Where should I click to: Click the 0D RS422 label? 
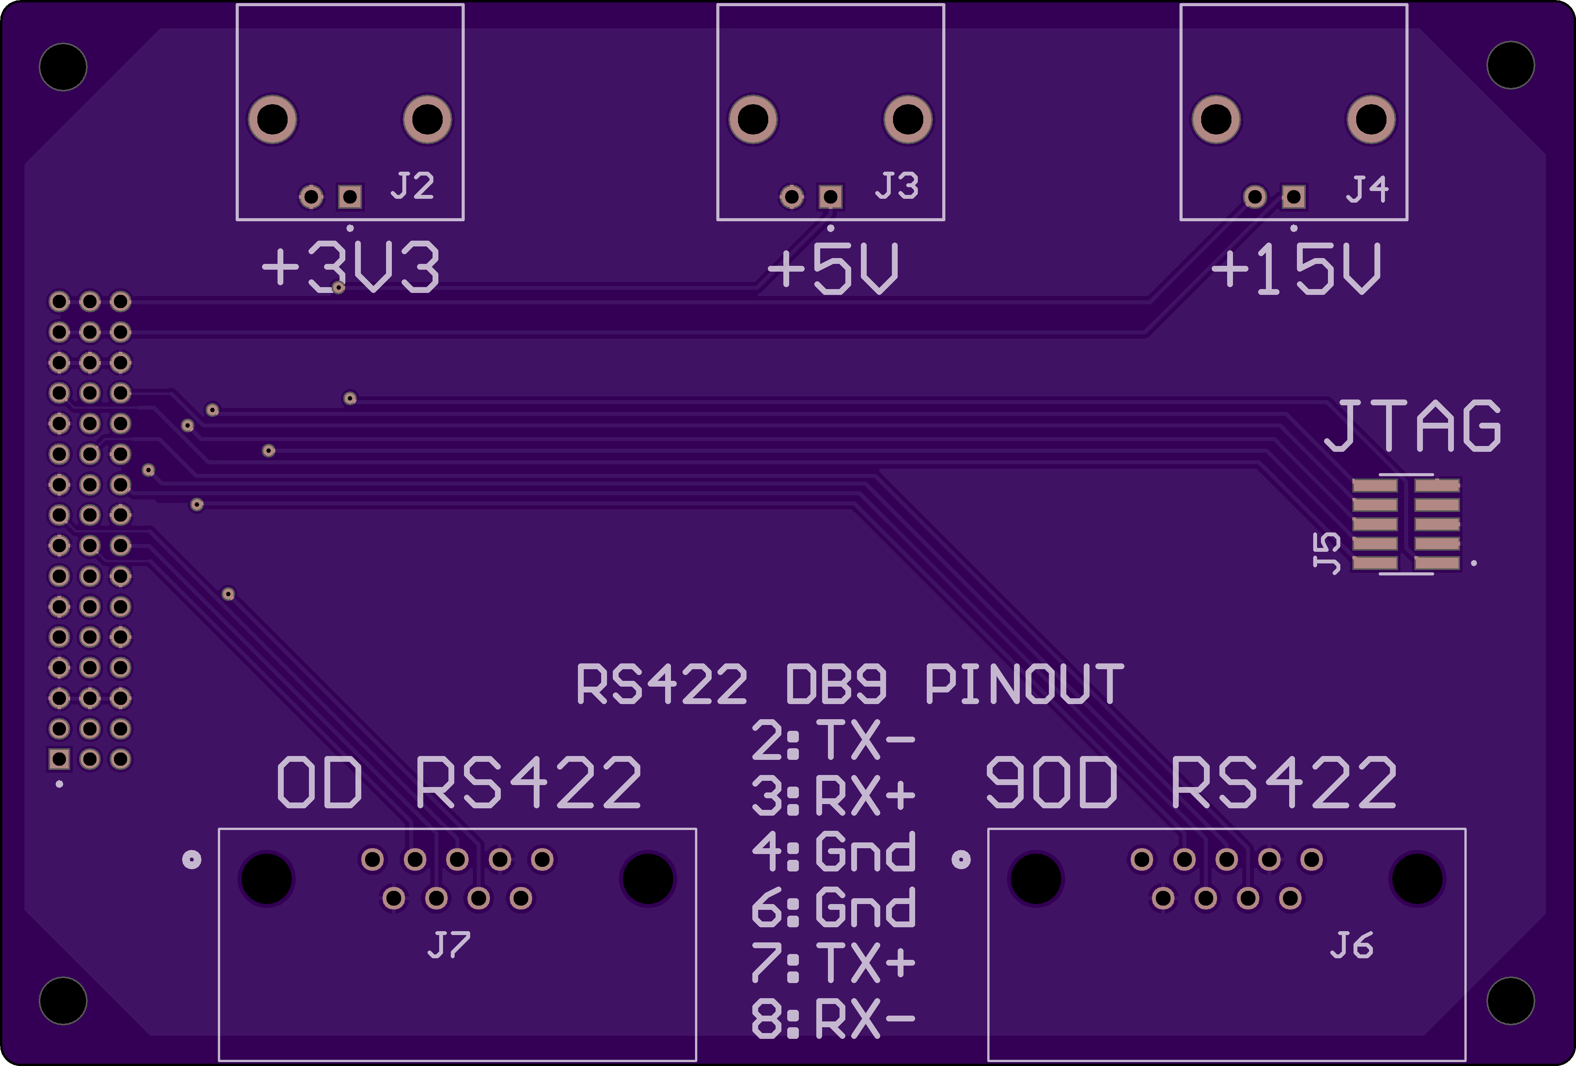point(459,783)
